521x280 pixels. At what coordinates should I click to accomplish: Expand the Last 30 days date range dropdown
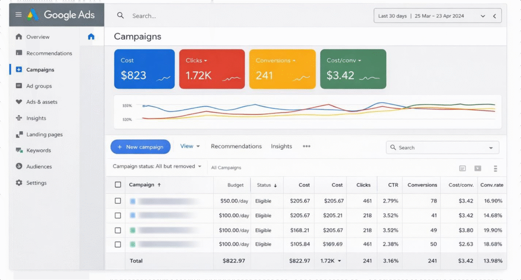(x=483, y=16)
